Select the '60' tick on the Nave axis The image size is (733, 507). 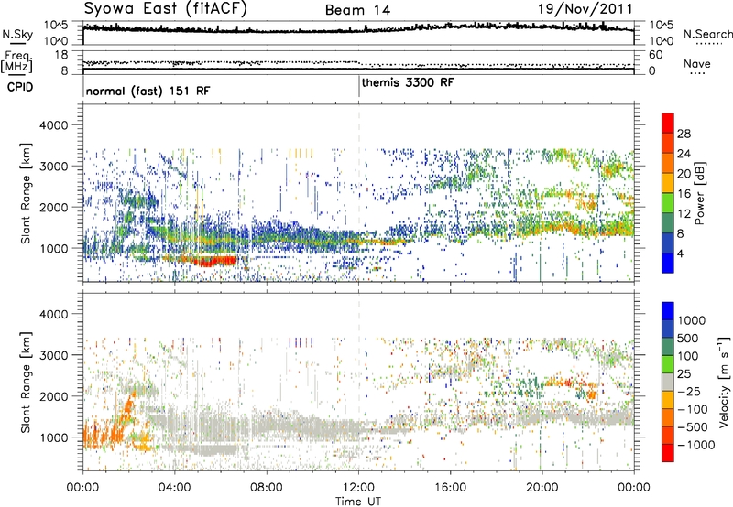pos(656,55)
